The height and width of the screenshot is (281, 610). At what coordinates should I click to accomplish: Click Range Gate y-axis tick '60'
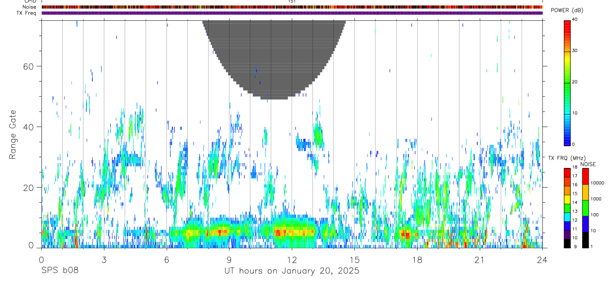[30, 66]
